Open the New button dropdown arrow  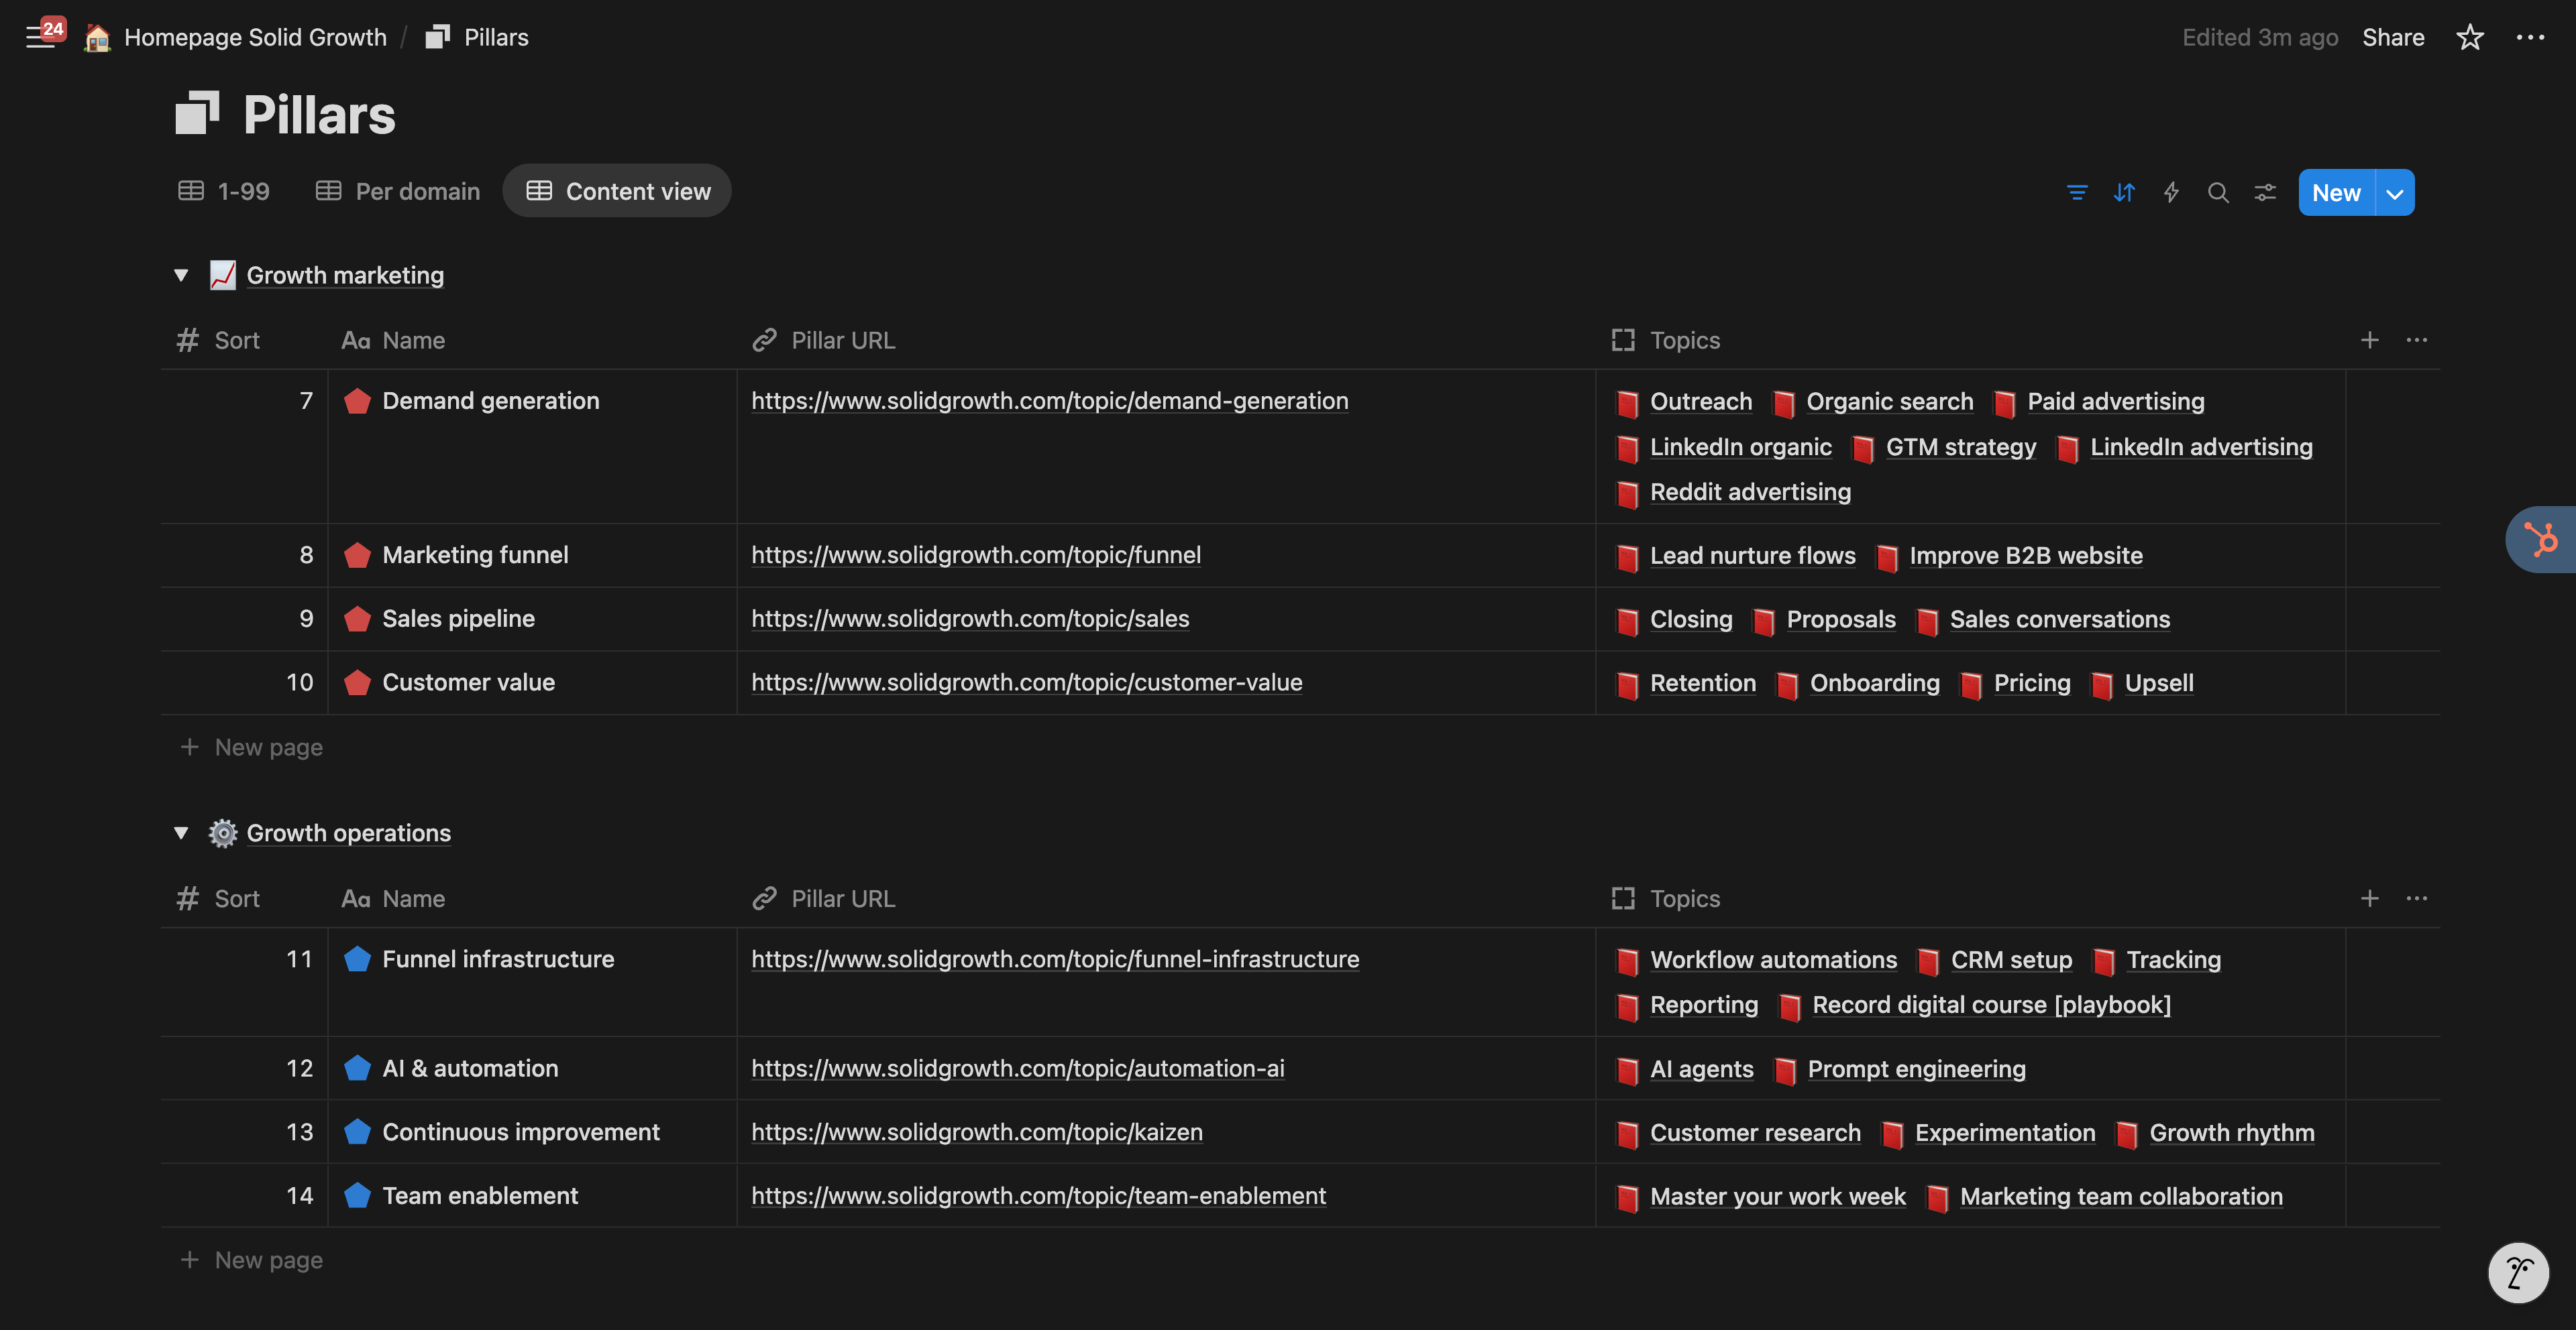pyautogui.click(x=2395, y=193)
